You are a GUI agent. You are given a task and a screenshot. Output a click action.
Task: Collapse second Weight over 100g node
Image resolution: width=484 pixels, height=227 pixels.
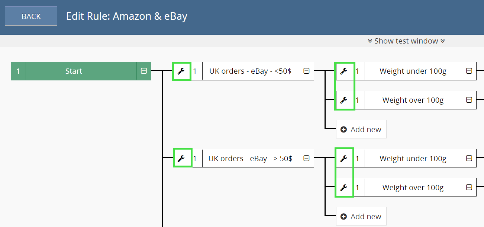click(x=469, y=188)
